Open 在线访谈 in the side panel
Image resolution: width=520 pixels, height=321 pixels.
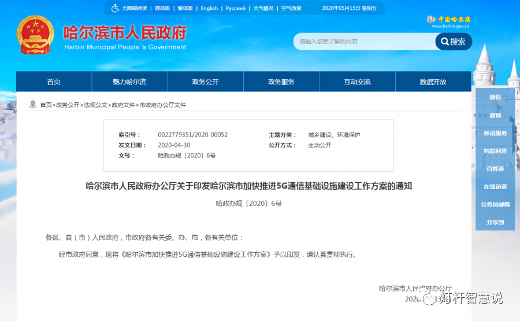pyautogui.click(x=495, y=187)
